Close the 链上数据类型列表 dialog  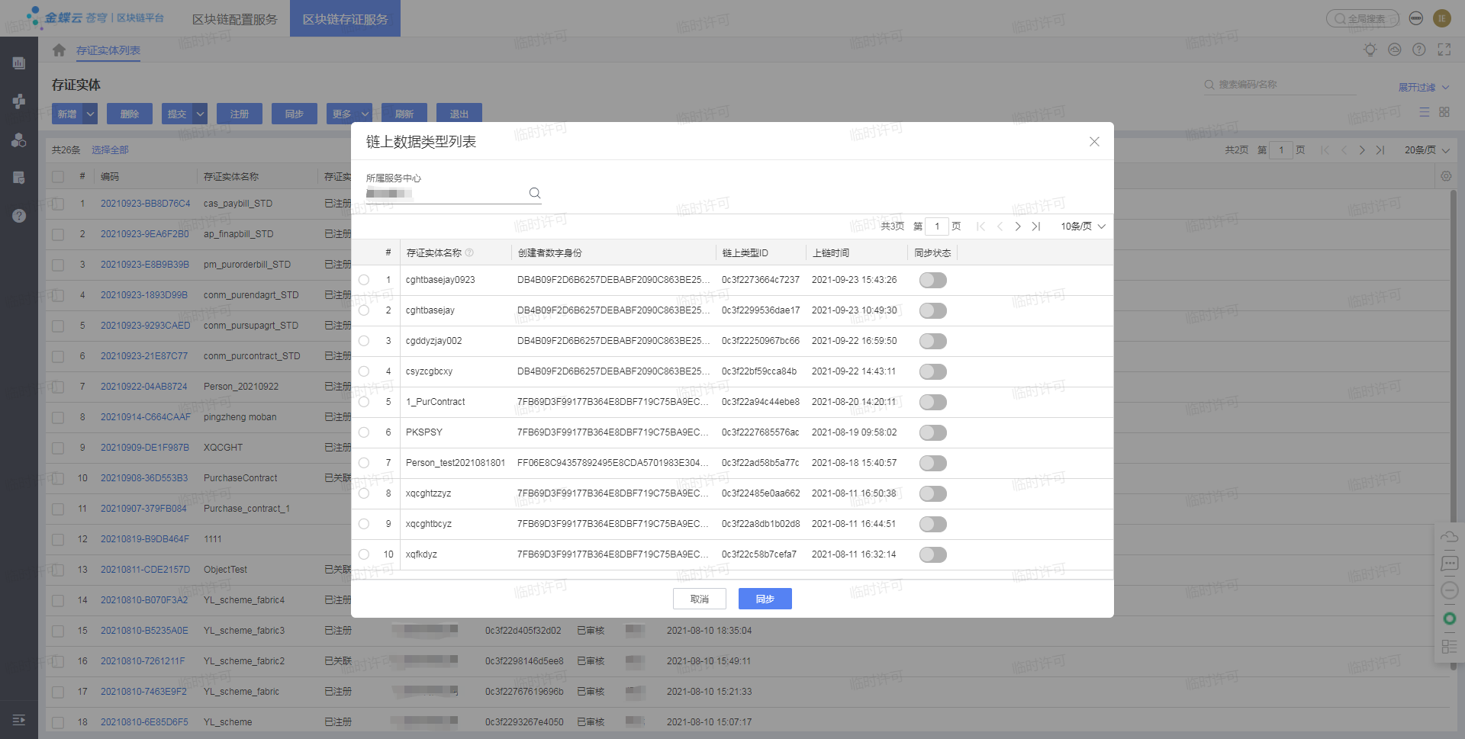(1094, 142)
